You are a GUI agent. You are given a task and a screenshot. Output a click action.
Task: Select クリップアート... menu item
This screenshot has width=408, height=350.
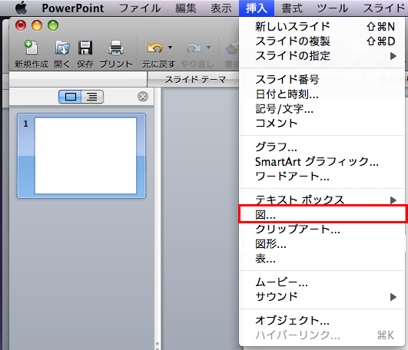pyautogui.click(x=322, y=229)
